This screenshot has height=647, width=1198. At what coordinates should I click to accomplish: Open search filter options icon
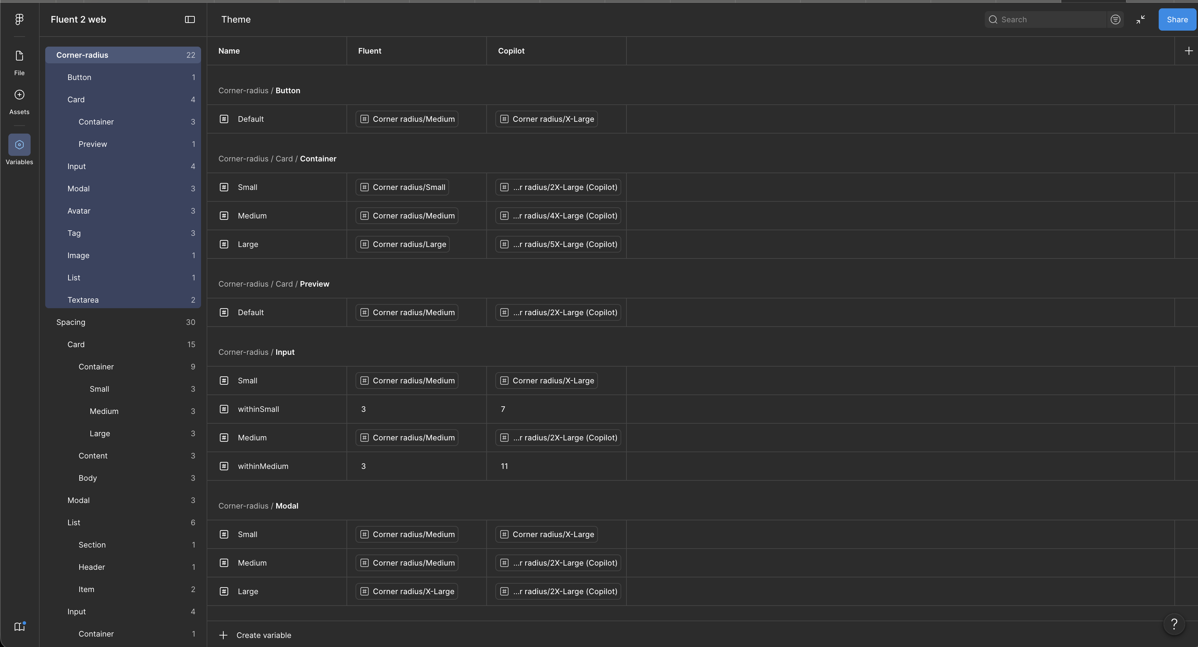(x=1115, y=19)
